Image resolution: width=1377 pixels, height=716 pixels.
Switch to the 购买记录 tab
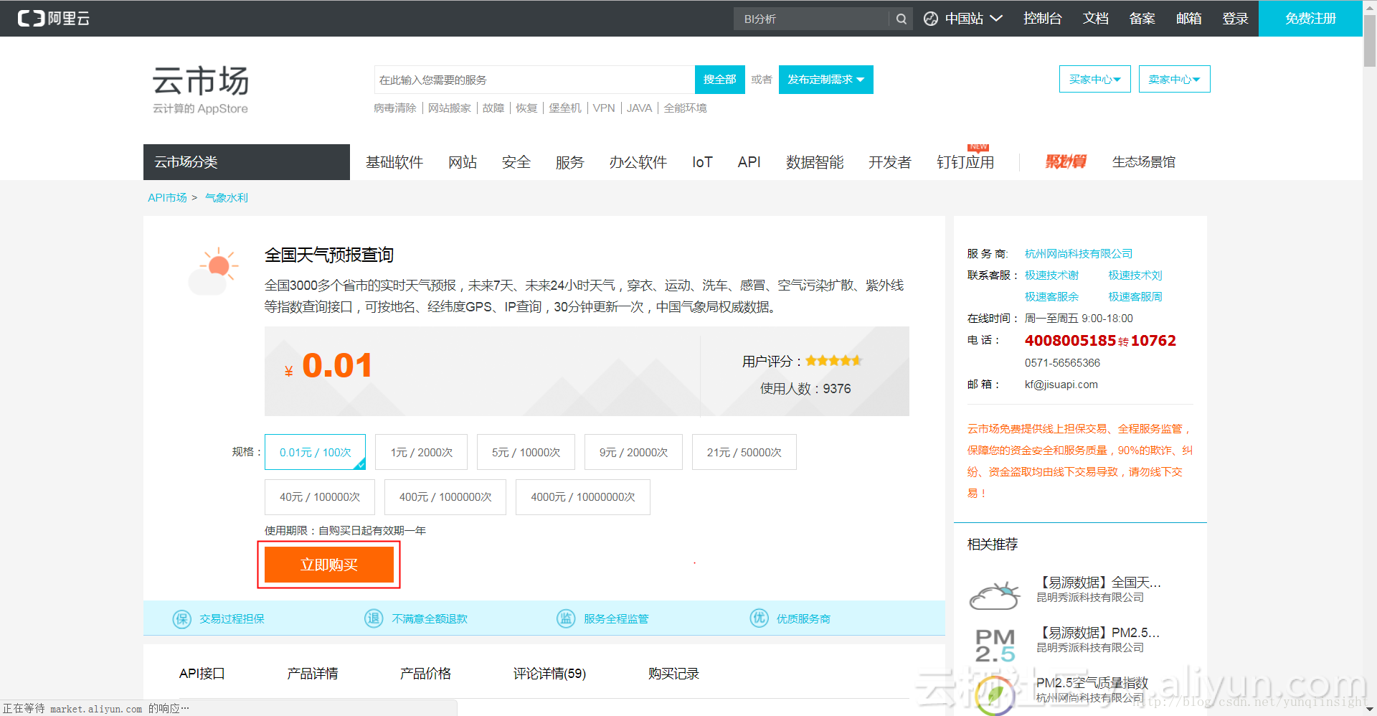673,674
